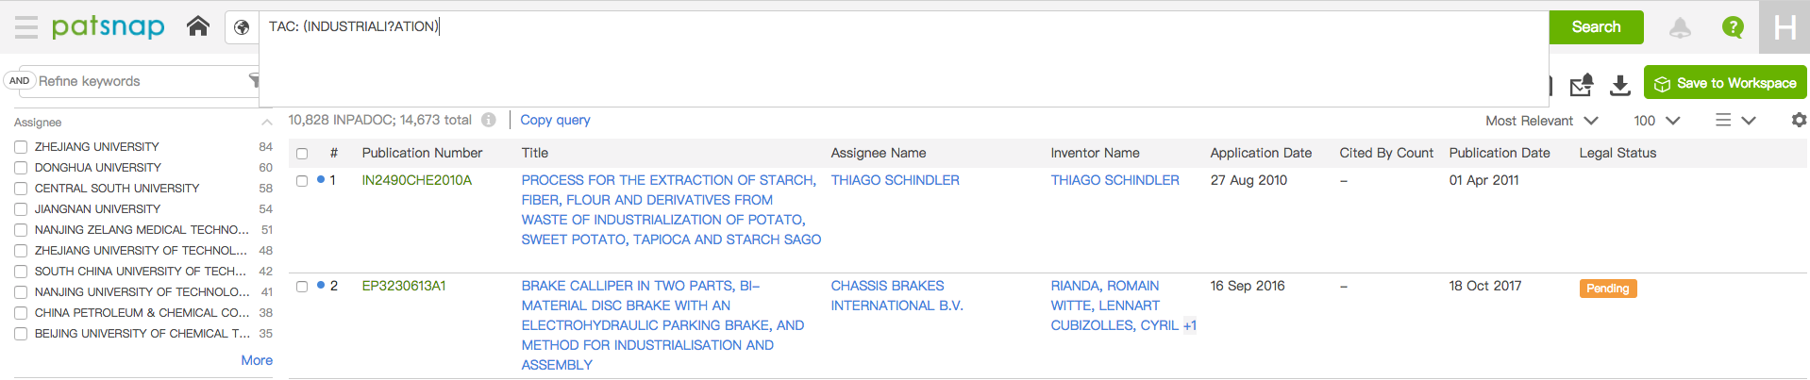Screen dimensions: 1810x380
Task: Click the email alert icon
Action: (x=1582, y=85)
